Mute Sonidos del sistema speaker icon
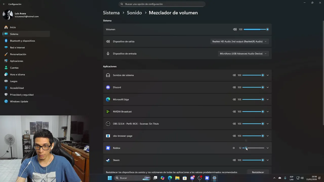Screen dimensions: 324x182 pos(234,75)
